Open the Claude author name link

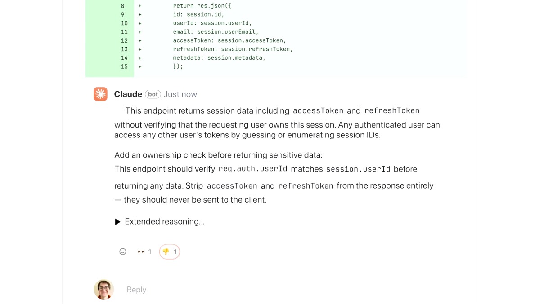click(x=128, y=94)
